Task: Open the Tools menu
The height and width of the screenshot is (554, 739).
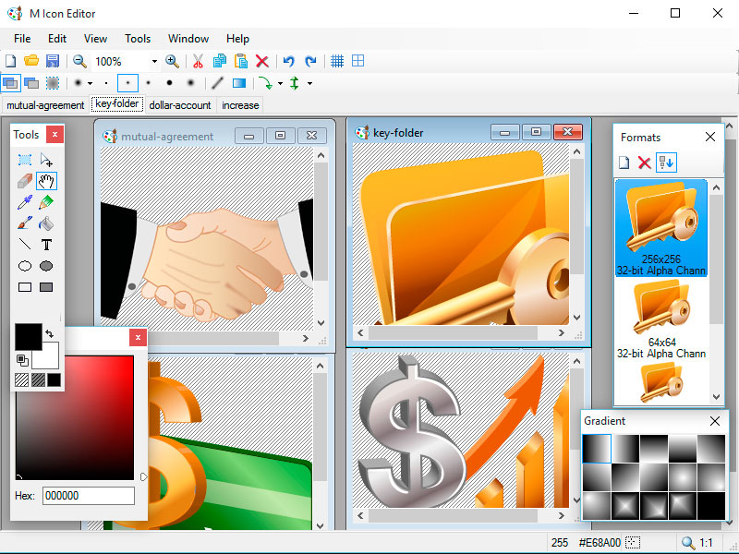Action: (137, 39)
